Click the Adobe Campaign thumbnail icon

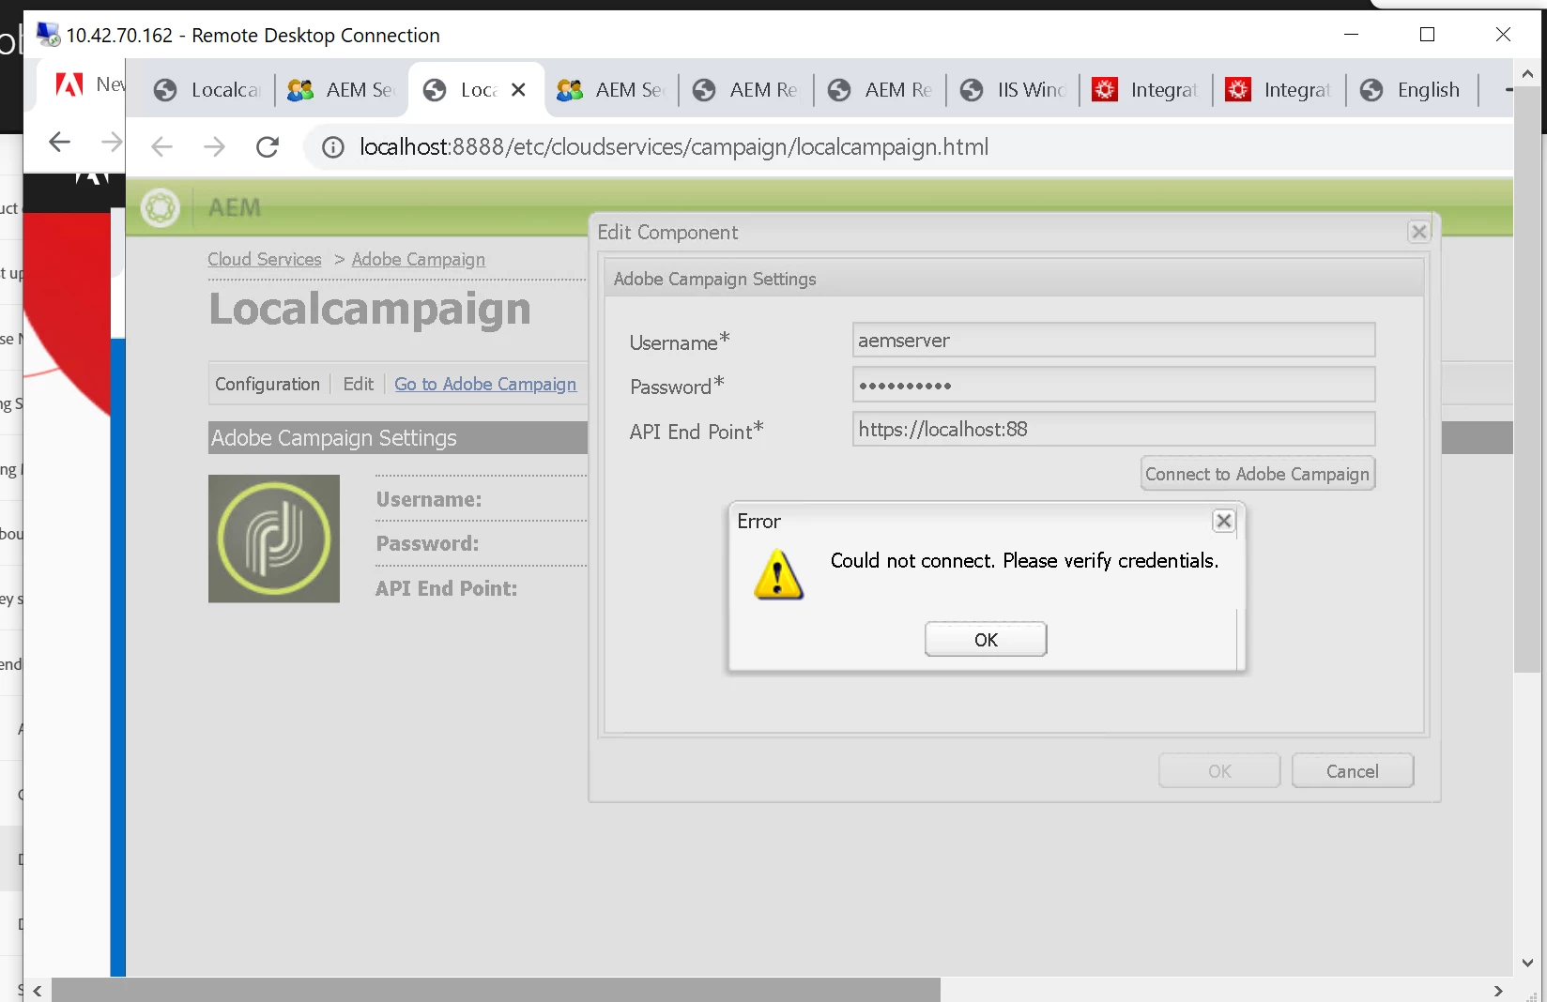[274, 539]
